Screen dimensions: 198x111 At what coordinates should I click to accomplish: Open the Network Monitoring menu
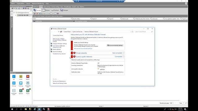tap(38, 3)
